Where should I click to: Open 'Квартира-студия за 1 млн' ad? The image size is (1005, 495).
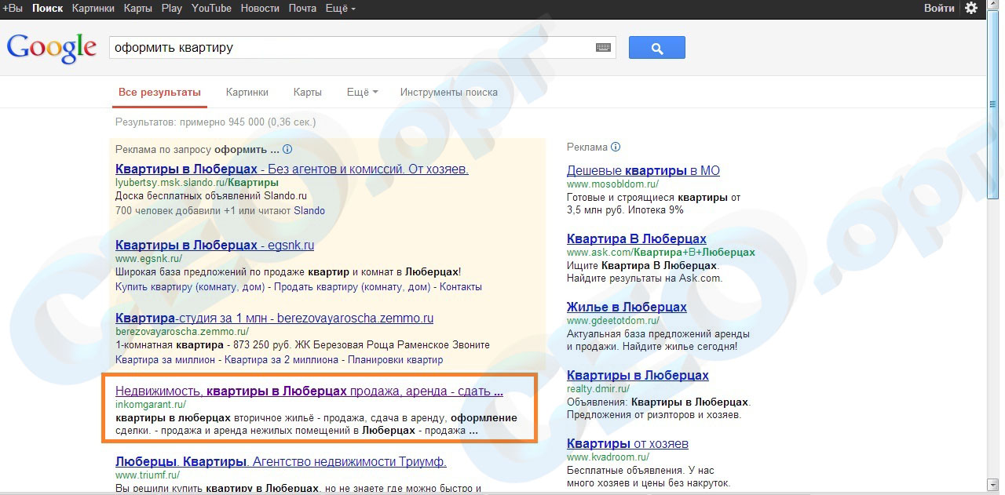pos(274,318)
